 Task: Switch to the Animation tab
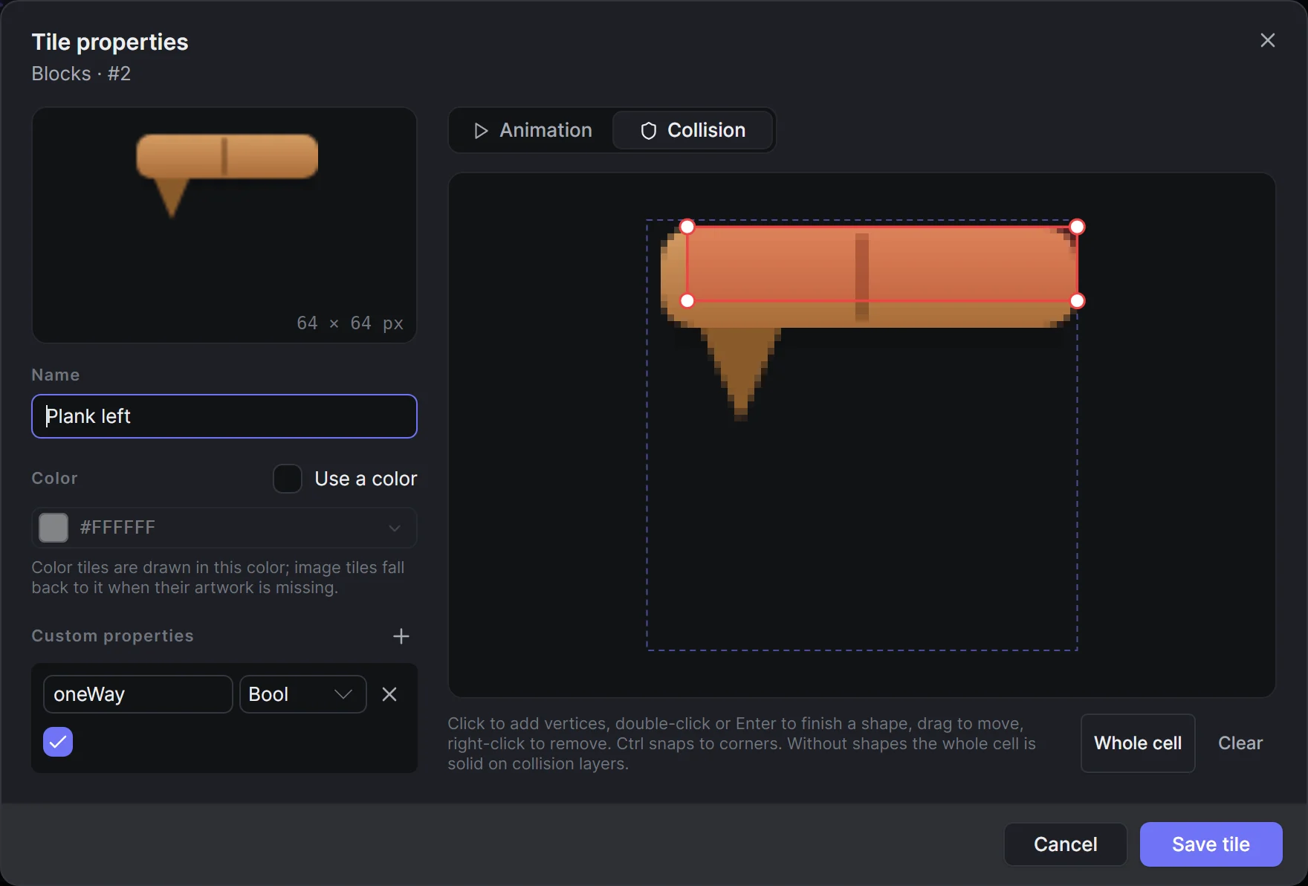[x=533, y=130]
